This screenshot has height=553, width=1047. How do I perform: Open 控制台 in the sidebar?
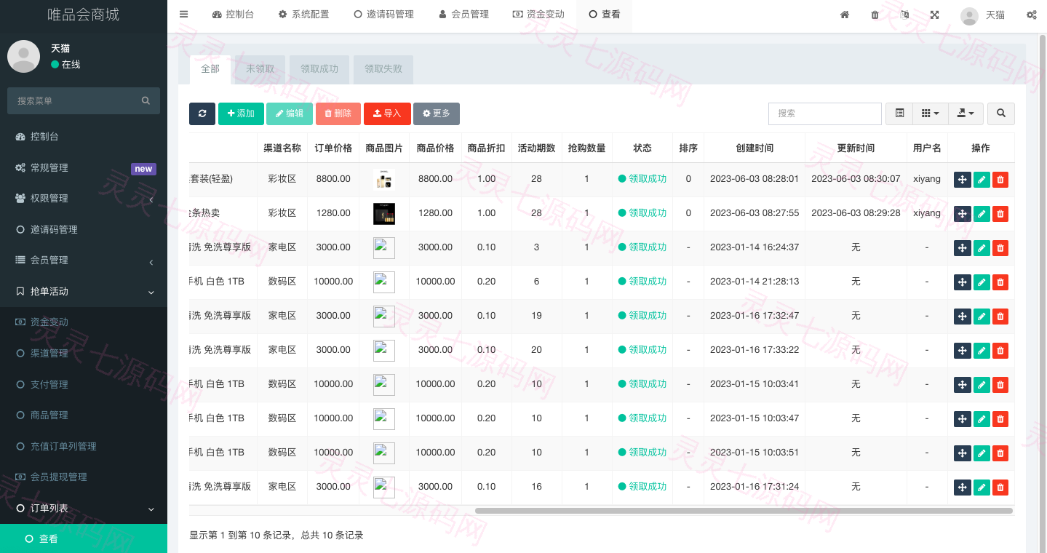[84, 136]
